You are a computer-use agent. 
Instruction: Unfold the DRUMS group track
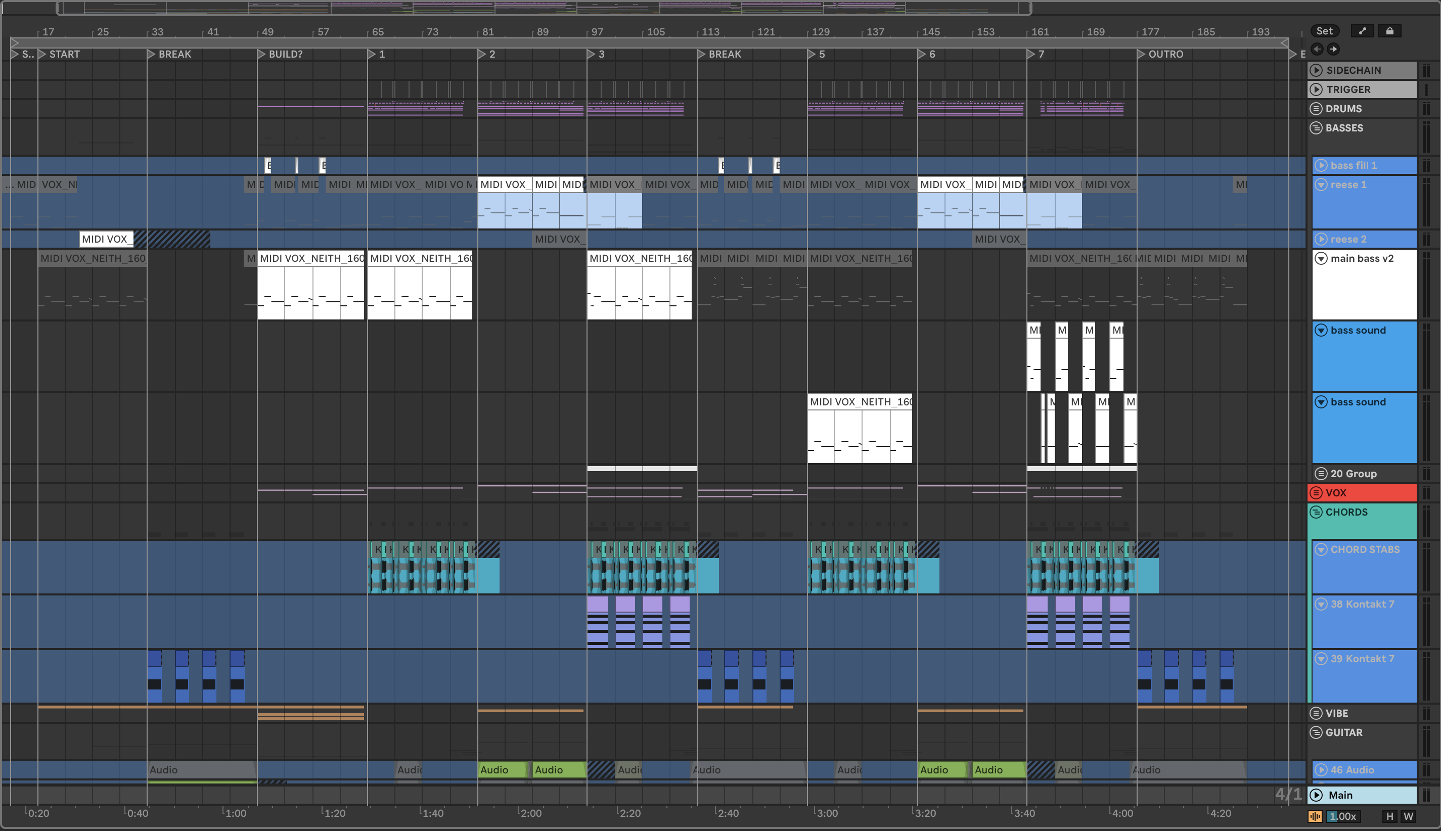pos(1316,109)
